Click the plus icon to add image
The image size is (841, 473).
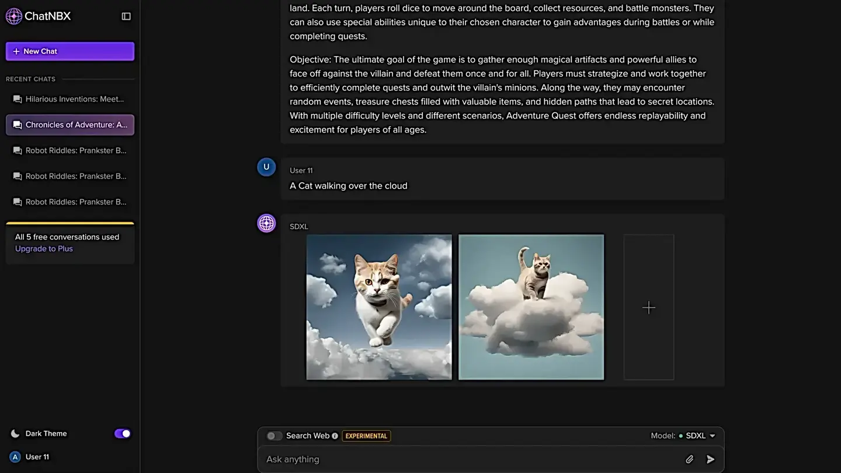[648, 308]
